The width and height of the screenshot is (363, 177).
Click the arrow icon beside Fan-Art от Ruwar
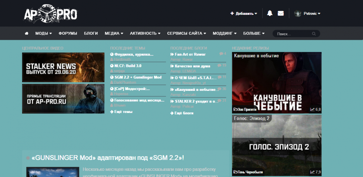point(172,54)
